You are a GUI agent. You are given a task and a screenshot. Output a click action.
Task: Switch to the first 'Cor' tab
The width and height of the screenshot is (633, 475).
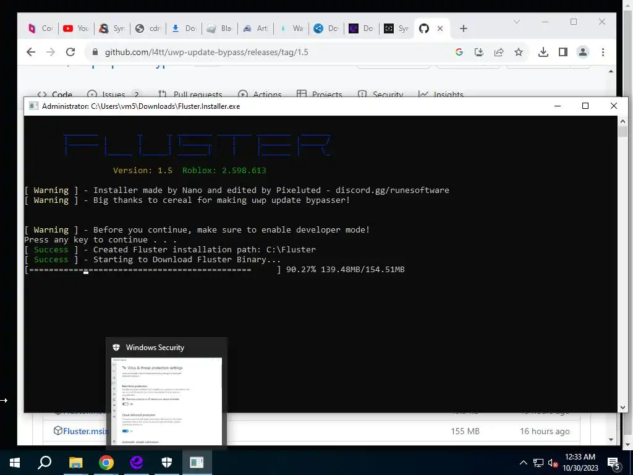(41, 28)
